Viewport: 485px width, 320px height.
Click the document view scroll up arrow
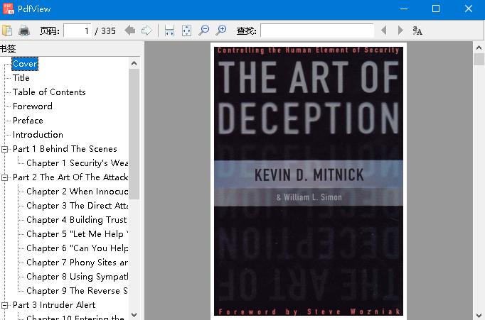point(479,48)
